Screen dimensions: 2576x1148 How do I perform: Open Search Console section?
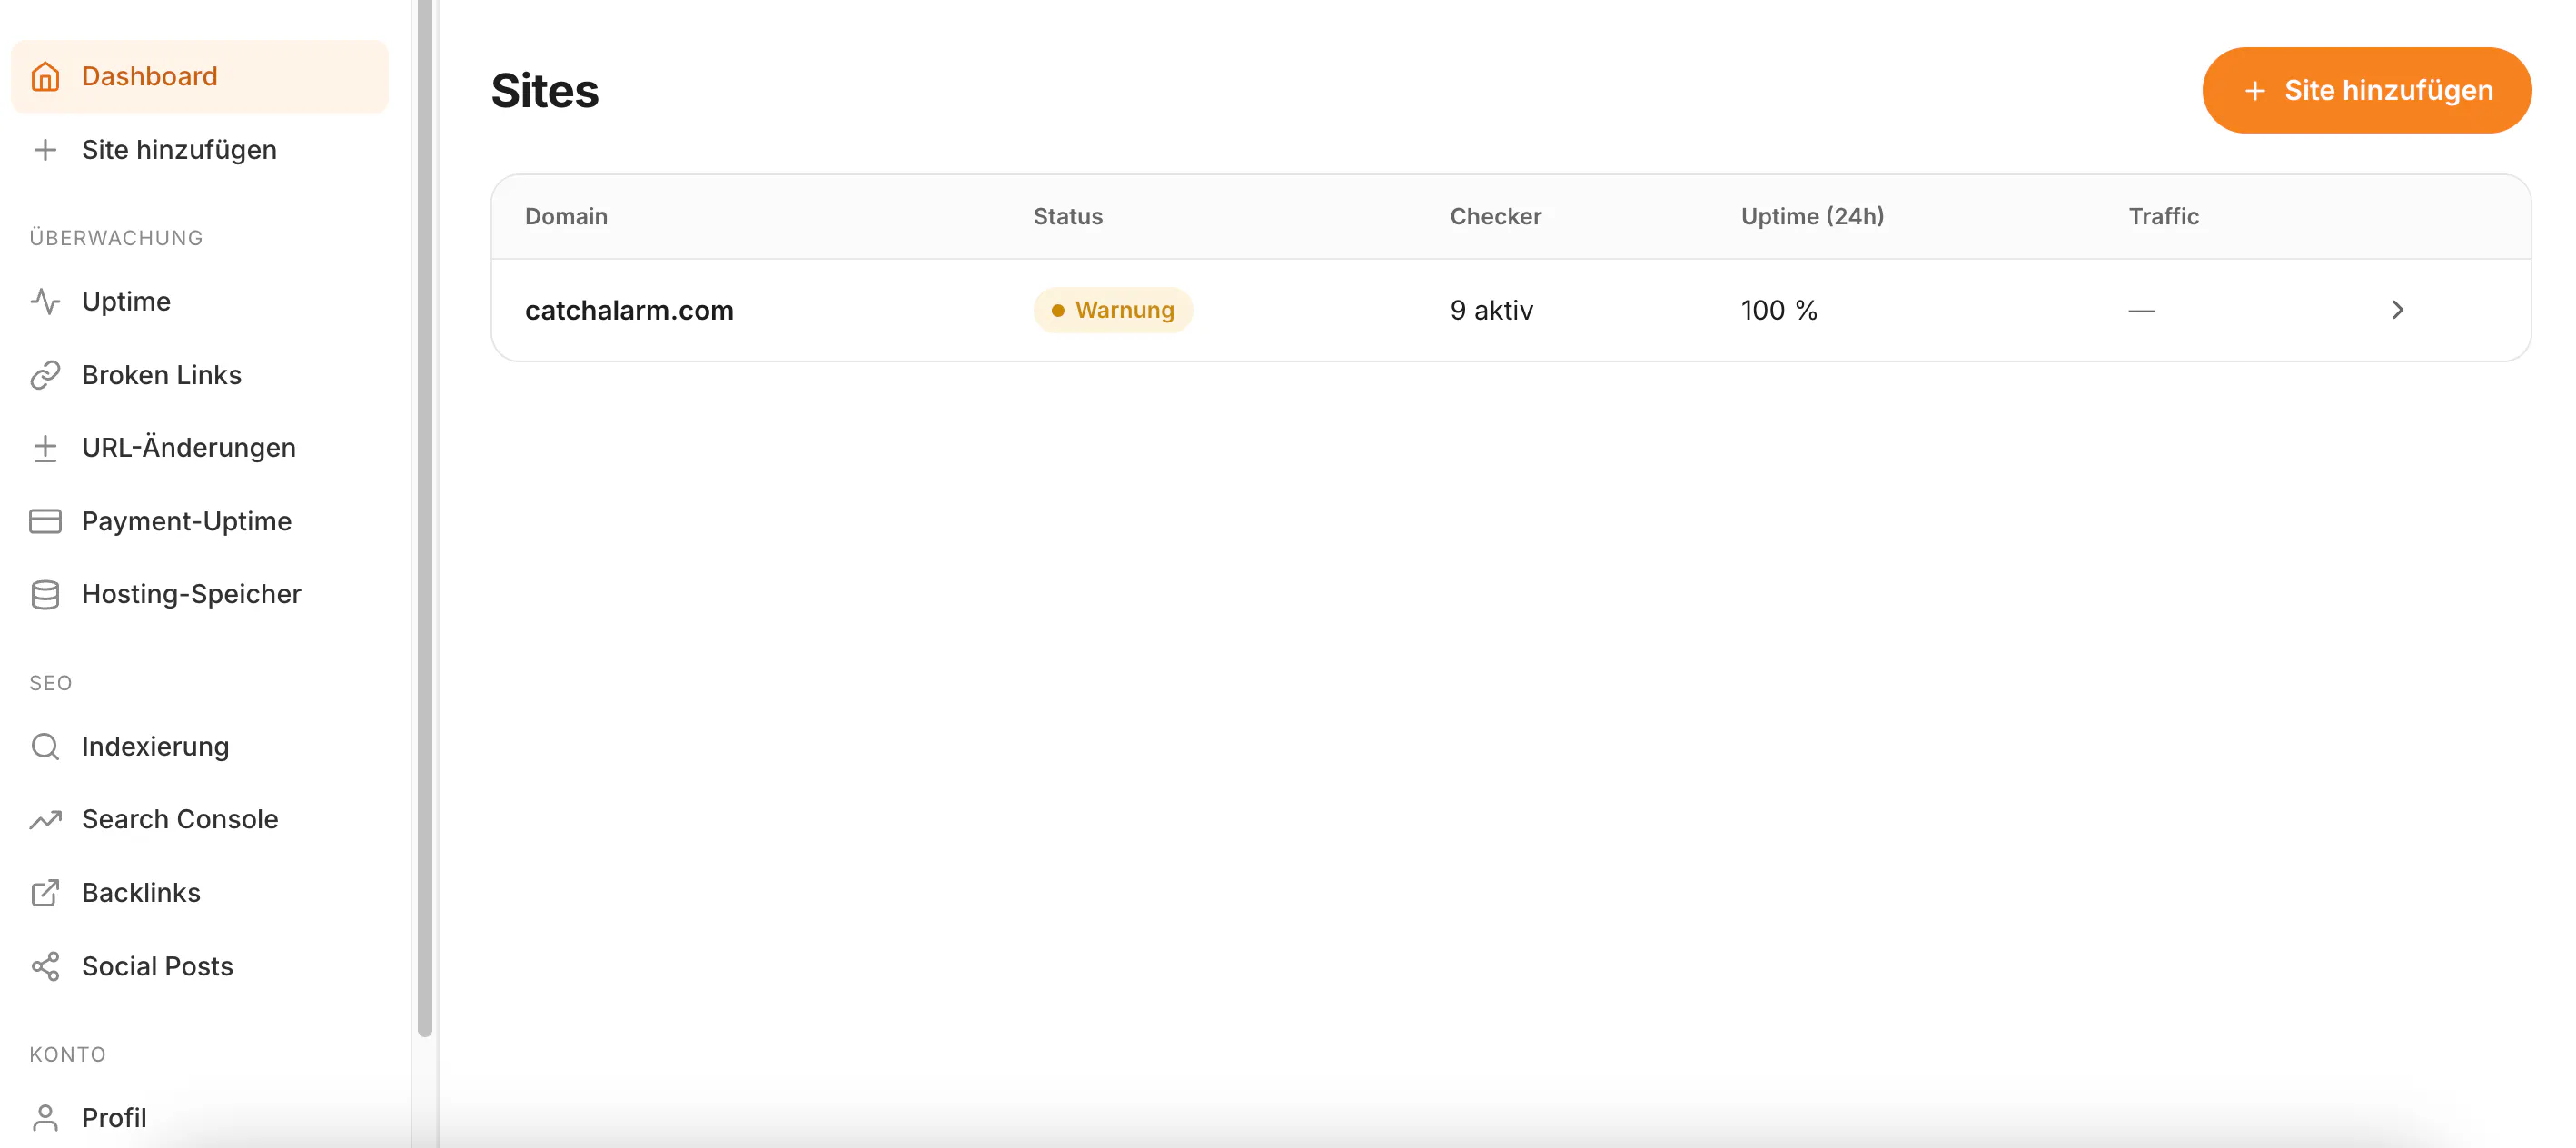pyautogui.click(x=199, y=819)
